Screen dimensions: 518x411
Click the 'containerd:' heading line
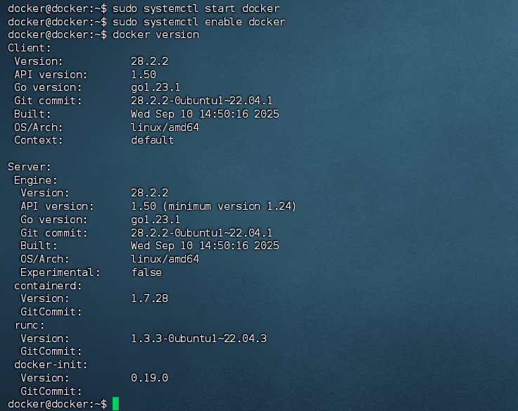tap(48, 286)
